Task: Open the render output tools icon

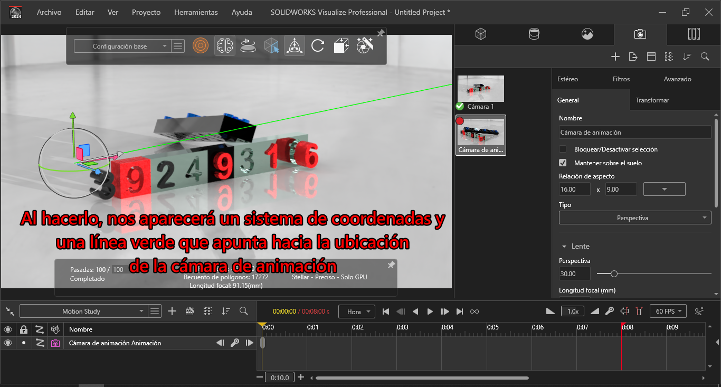Action: 365,46
